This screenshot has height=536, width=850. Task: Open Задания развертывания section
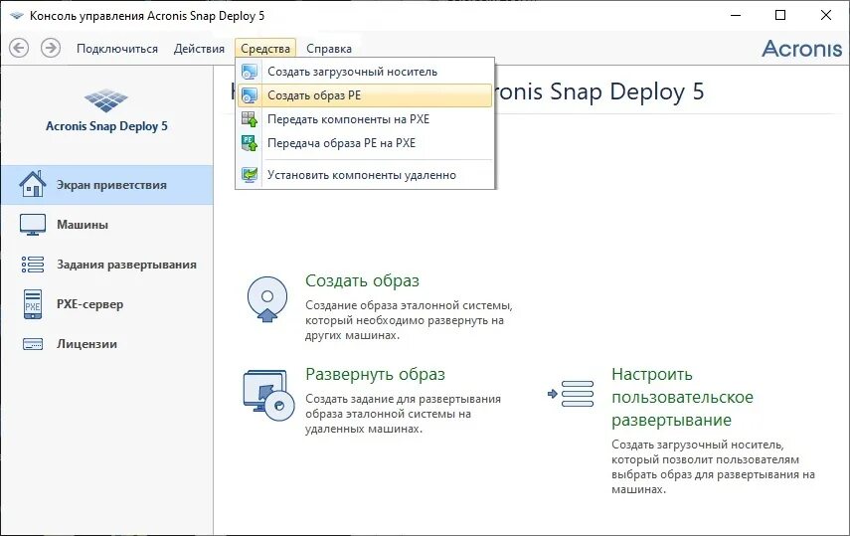point(106,265)
